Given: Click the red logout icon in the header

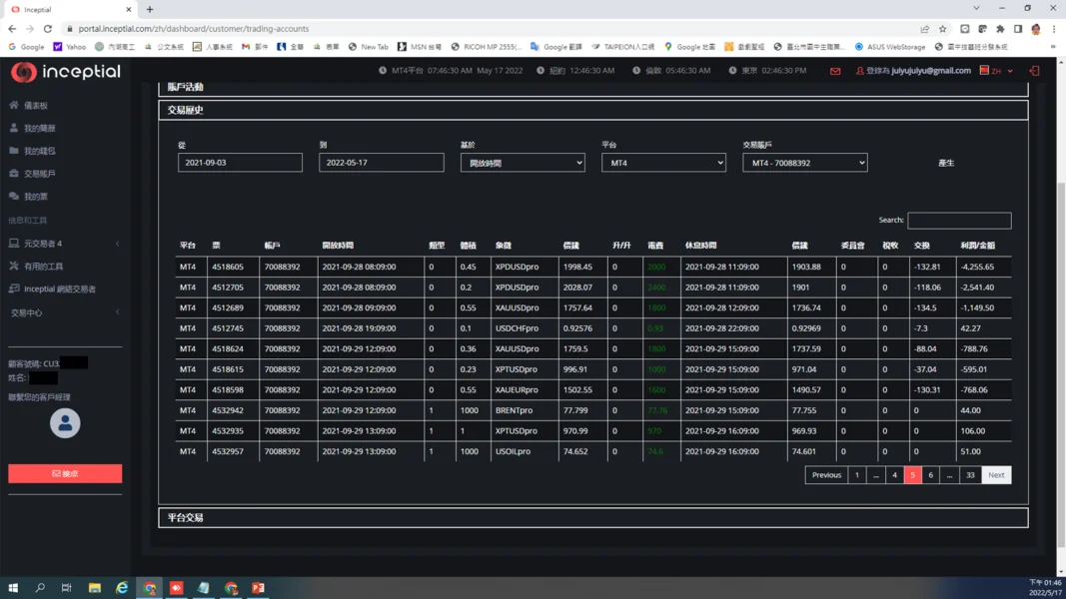Looking at the screenshot, I should [x=1034, y=71].
